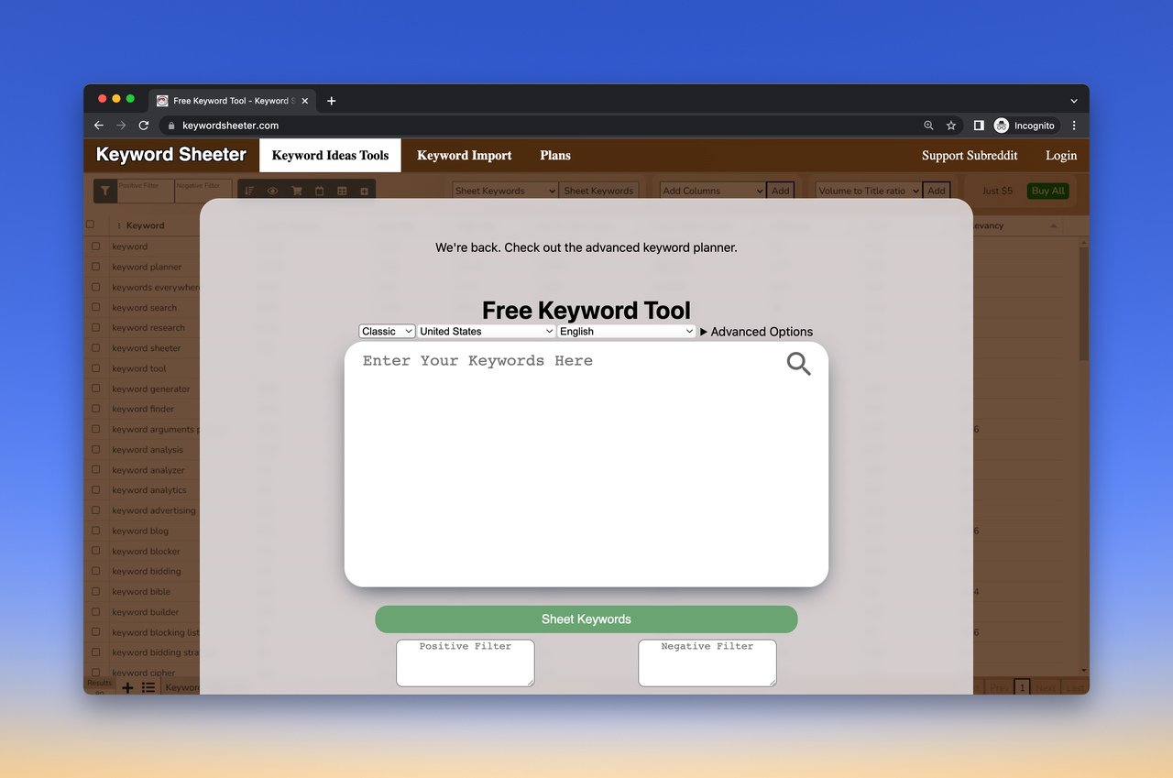1173x778 pixels.
Task: Check the box for 'keyword' row
Action: pos(95,247)
